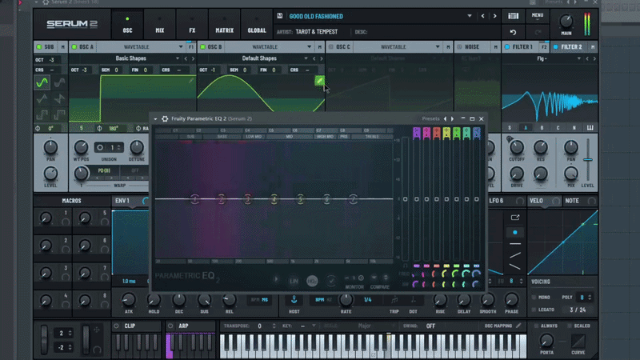The width and height of the screenshot is (640, 360).
Task: Click the MAIN volume knob
Action: coord(566,22)
